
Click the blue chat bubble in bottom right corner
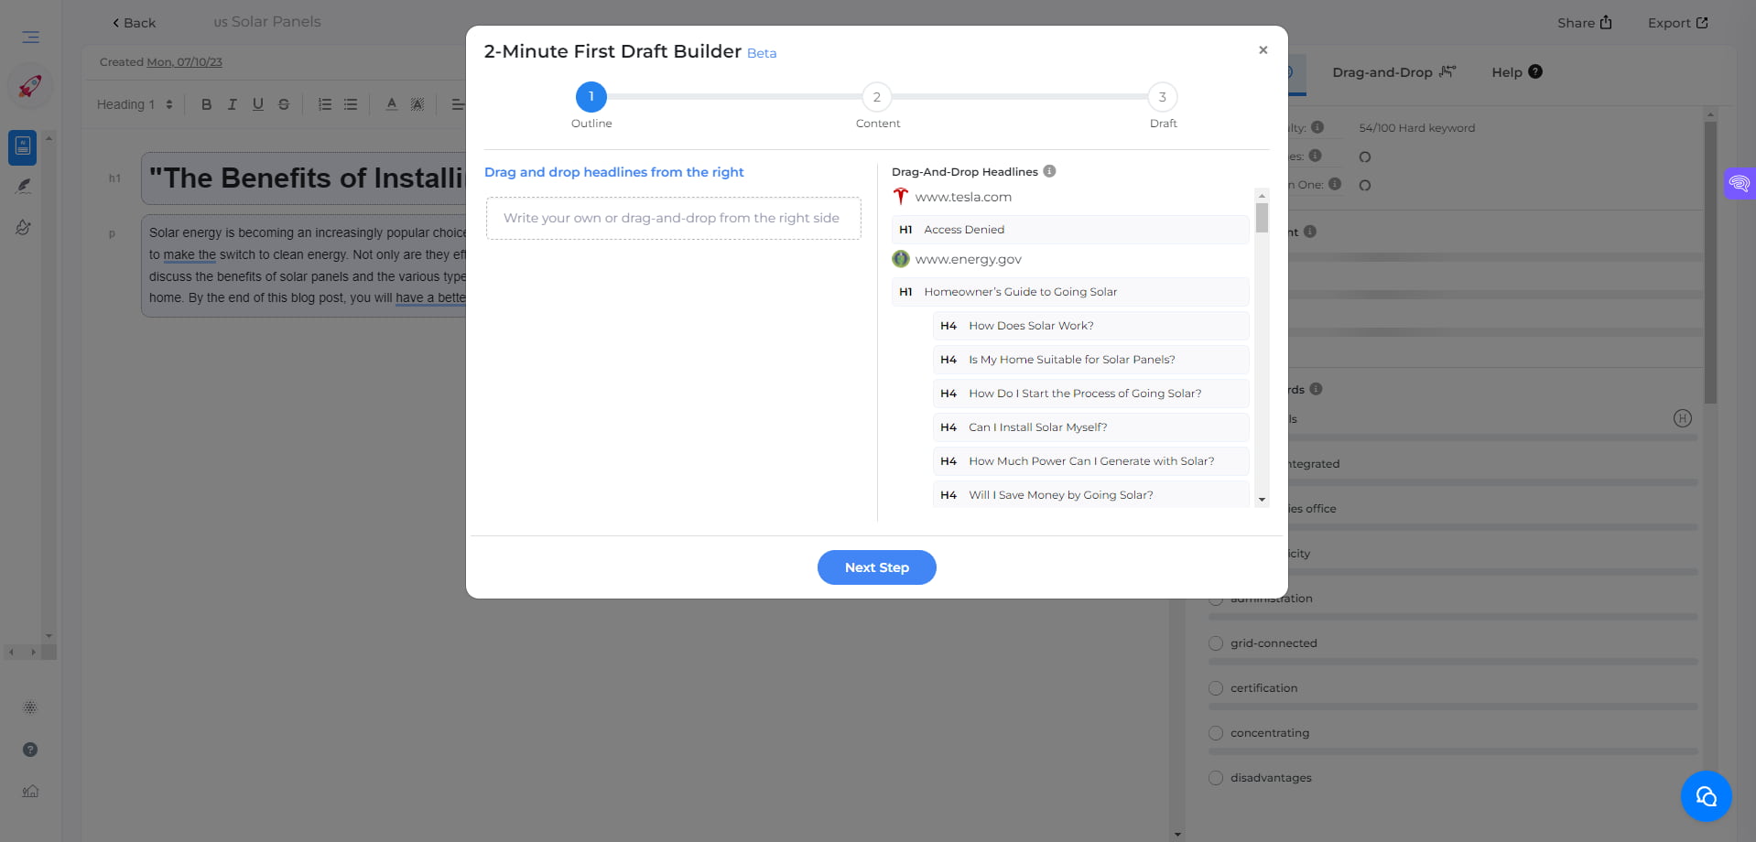point(1705,795)
